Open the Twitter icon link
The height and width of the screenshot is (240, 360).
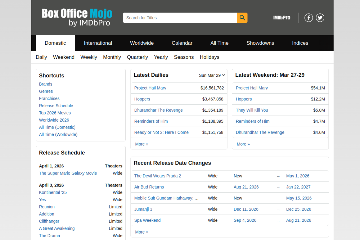[320, 18]
